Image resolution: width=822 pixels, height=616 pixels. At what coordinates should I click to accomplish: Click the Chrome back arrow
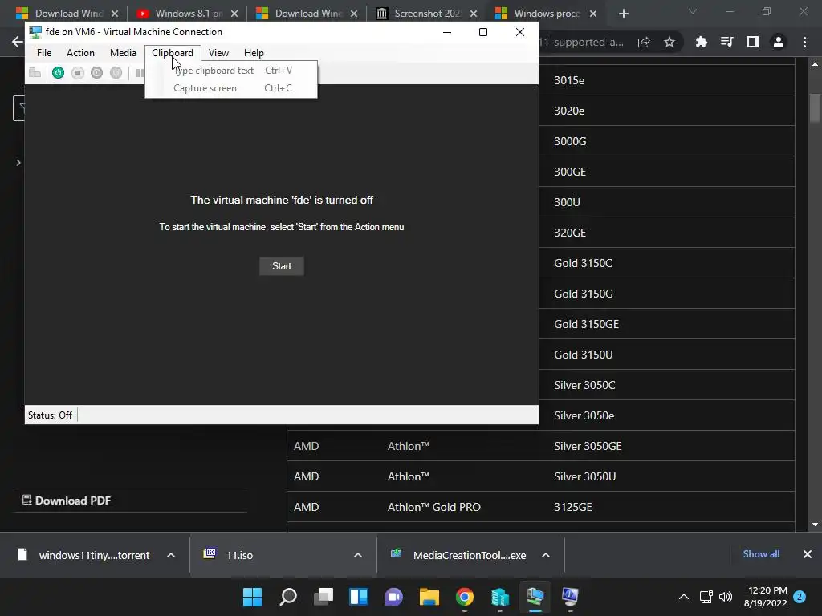pos(18,42)
